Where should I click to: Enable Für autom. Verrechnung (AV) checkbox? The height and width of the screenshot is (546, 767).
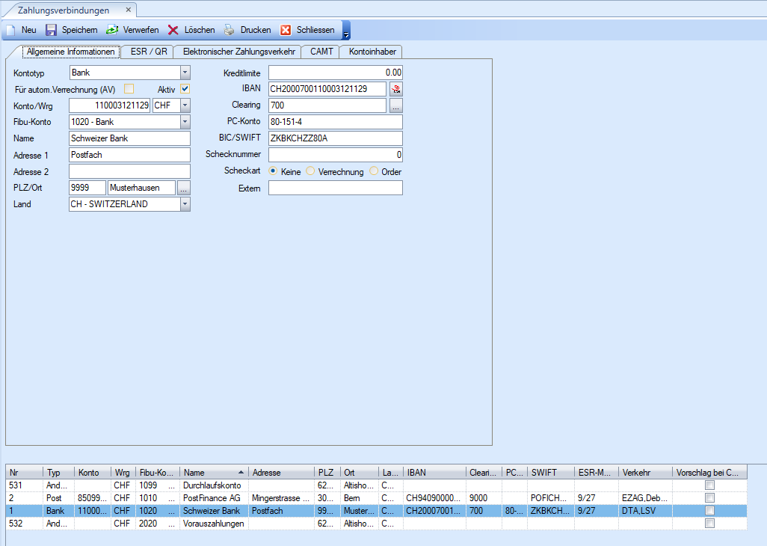129,89
